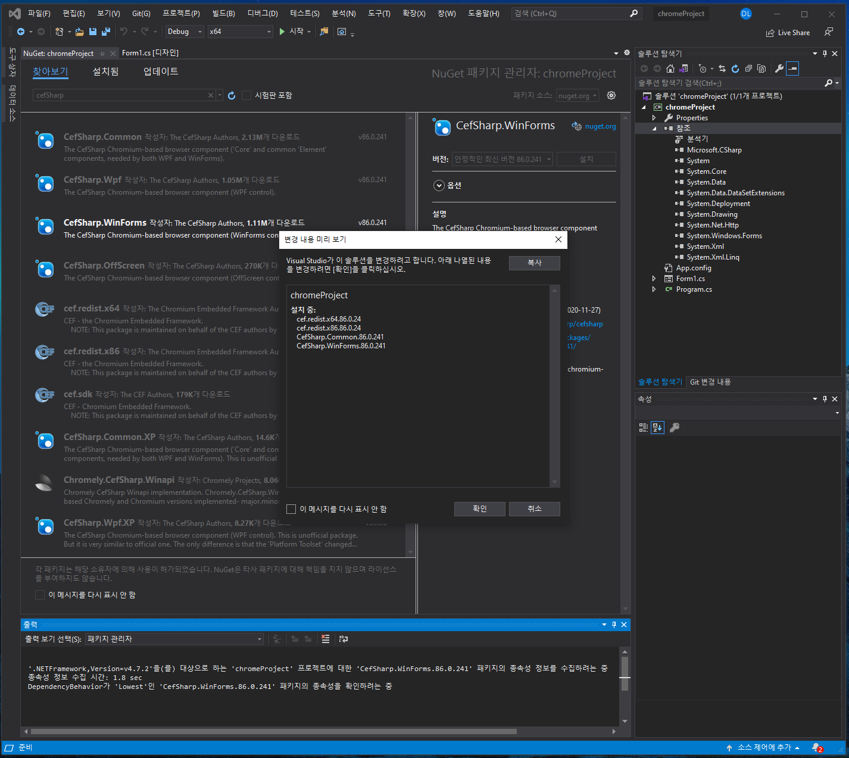Viewport: 849px width, 758px height.
Task: Click the New Project toolbar icon
Action: [59, 32]
